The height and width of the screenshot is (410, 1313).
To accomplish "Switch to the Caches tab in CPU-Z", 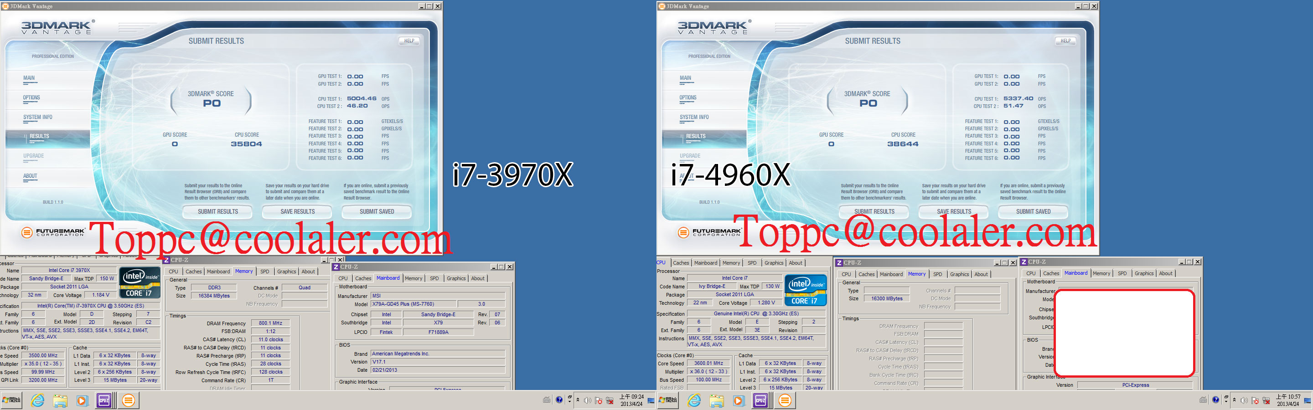I will point(194,271).
